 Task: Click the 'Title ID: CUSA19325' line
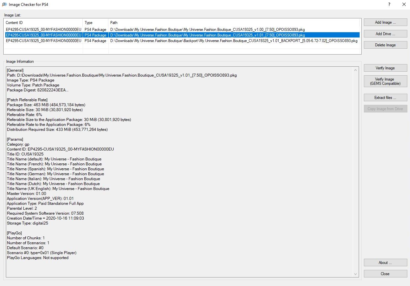click(x=25, y=154)
